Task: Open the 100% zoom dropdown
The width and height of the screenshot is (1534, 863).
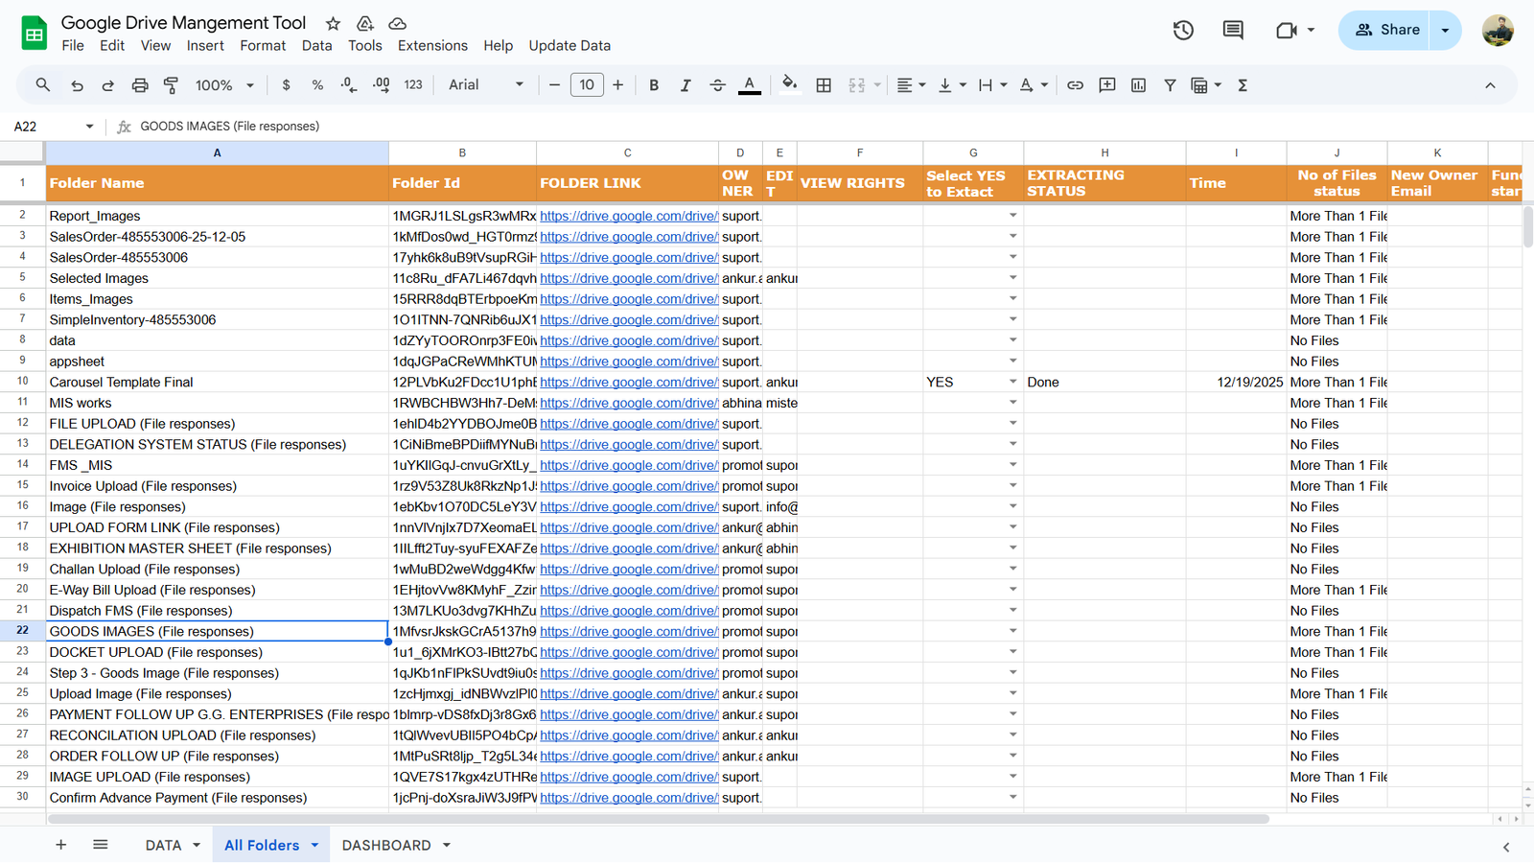Action: (x=224, y=85)
